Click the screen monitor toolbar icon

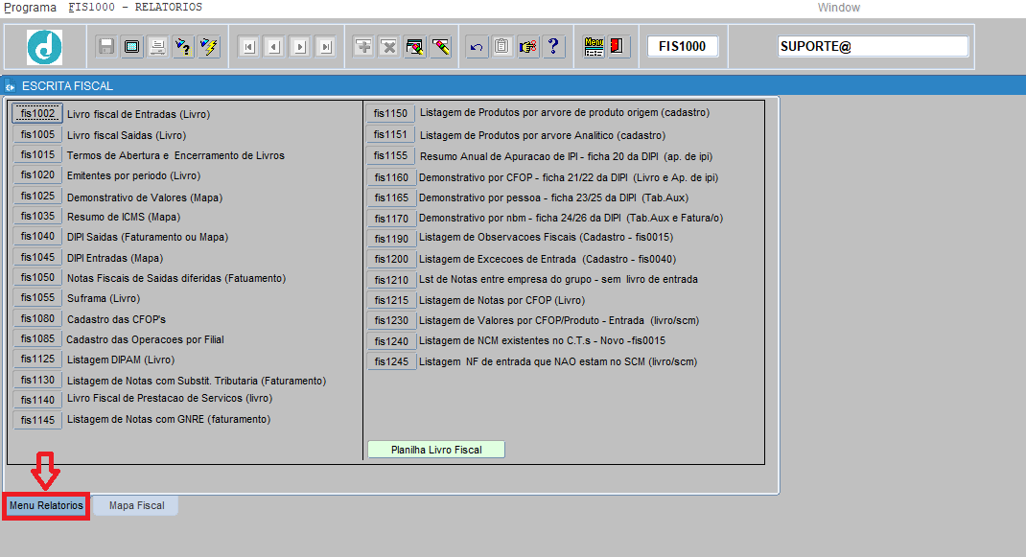coord(131,46)
